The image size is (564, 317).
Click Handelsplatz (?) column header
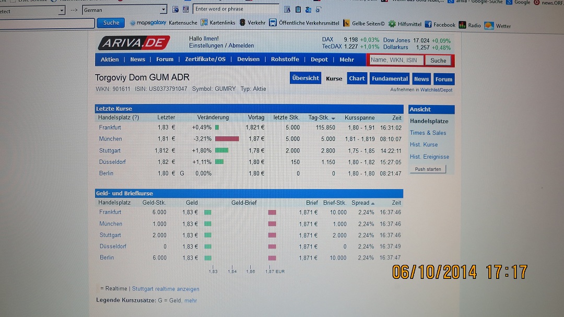point(119,118)
